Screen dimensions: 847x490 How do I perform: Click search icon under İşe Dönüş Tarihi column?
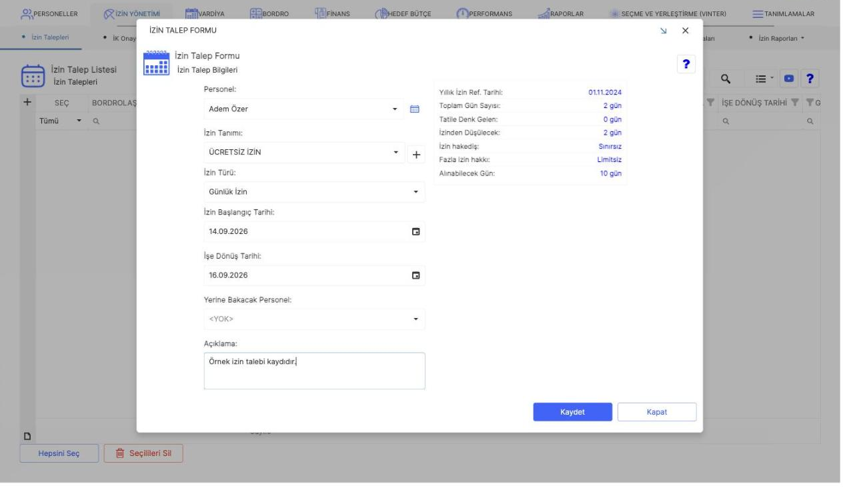pos(726,122)
